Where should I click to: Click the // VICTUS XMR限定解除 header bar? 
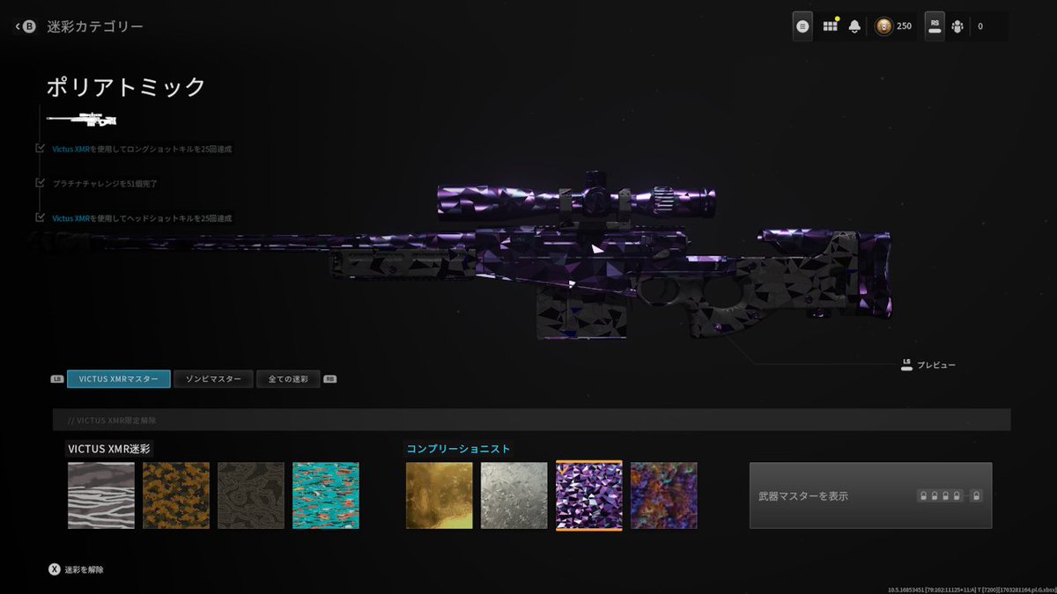pos(531,420)
